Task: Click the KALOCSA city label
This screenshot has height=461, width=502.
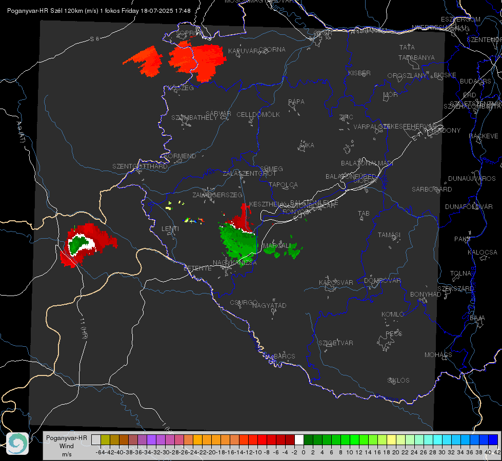Action: point(483,253)
